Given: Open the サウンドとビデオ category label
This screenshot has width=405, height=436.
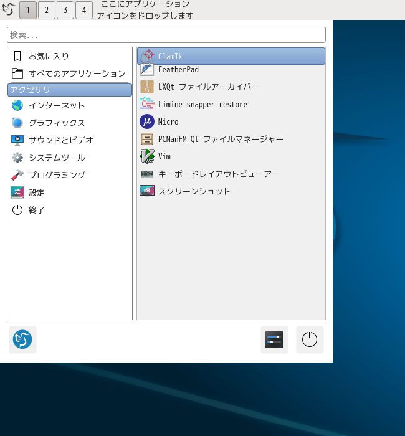Looking at the screenshot, I should [61, 140].
